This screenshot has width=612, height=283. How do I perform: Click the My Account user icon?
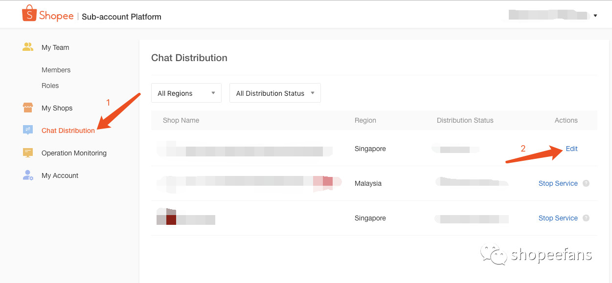[x=28, y=175]
